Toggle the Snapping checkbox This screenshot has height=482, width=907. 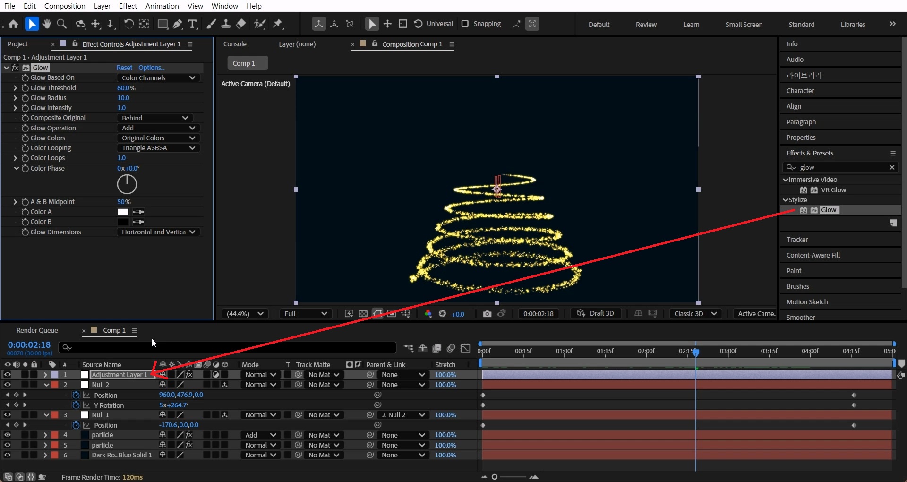pyautogui.click(x=465, y=24)
